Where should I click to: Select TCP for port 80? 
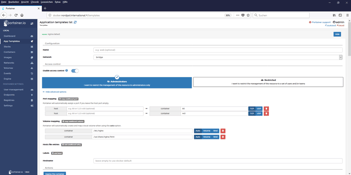pyautogui.click(x=252, y=108)
